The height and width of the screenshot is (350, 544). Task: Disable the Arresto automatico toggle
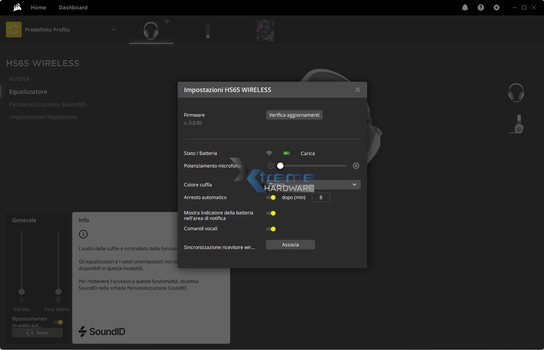tap(271, 197)
